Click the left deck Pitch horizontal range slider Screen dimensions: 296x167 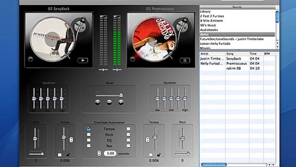(x=37, y=154)
